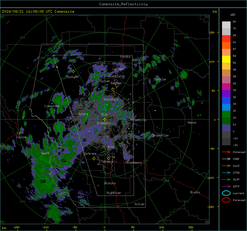Click the dBZ legend heading
Viewport: 247px width, 231px height.
point(233,15)
